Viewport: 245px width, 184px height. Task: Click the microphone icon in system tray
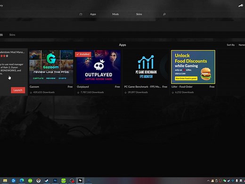[x=237, y=181]
